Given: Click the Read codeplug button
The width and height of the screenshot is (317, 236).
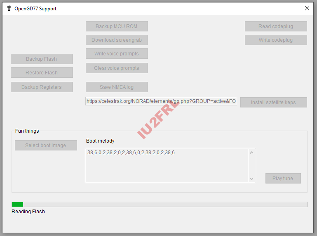Looking at the screenshot, I should pyautogui.click(x=276, y=26).
